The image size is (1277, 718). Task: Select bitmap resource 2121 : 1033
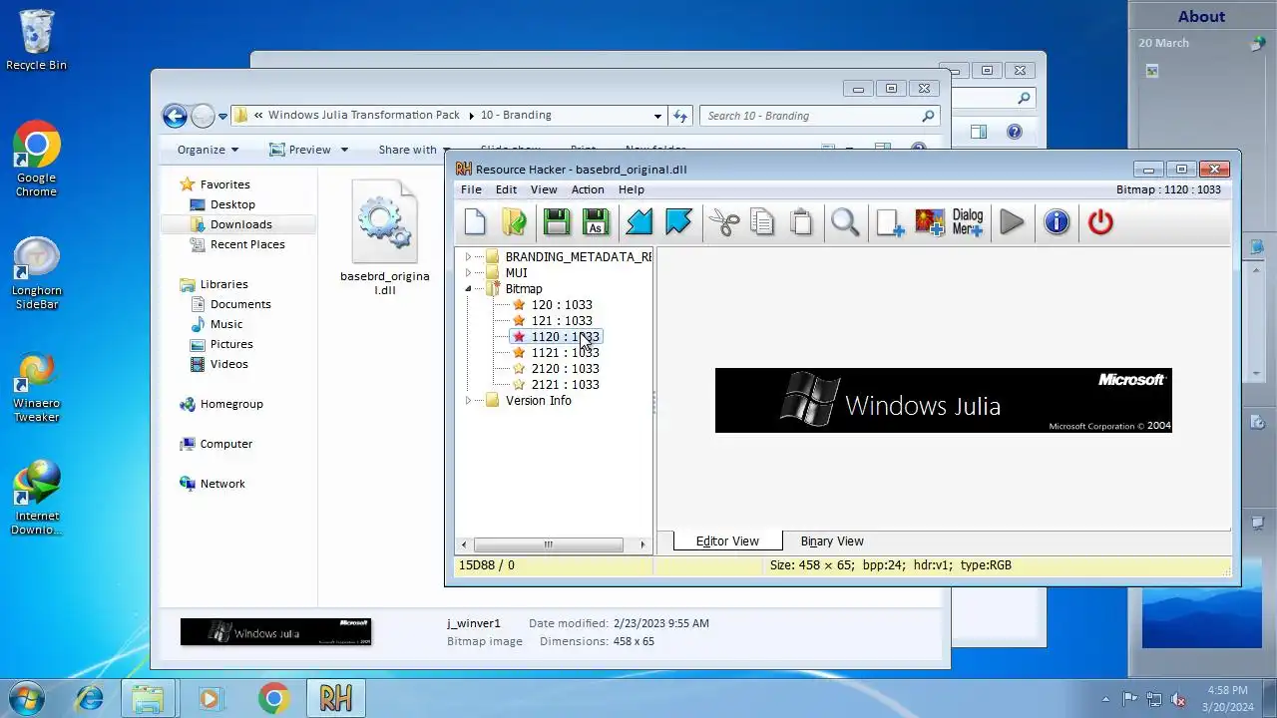pyautogui.click(x=565, y=385)
